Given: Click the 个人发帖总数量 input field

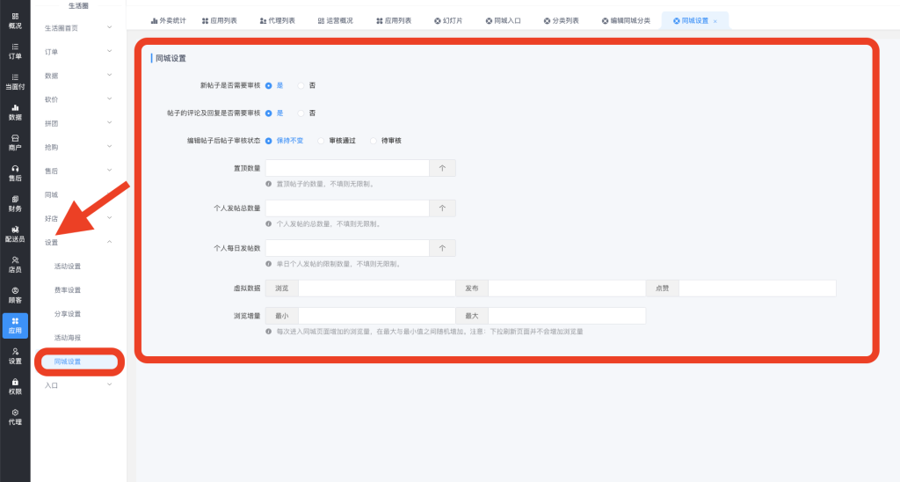Looking at the screenshot, I should pyautogui.click(x=347, y=208).
